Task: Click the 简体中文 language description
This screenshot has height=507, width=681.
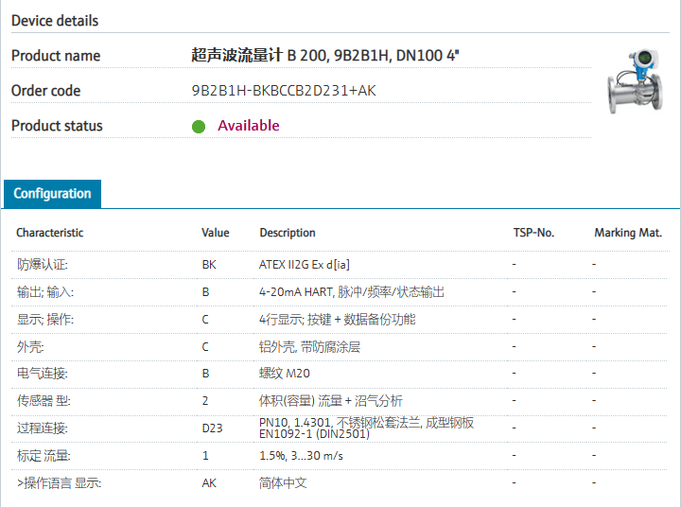Action: click(x=283, y=482)
